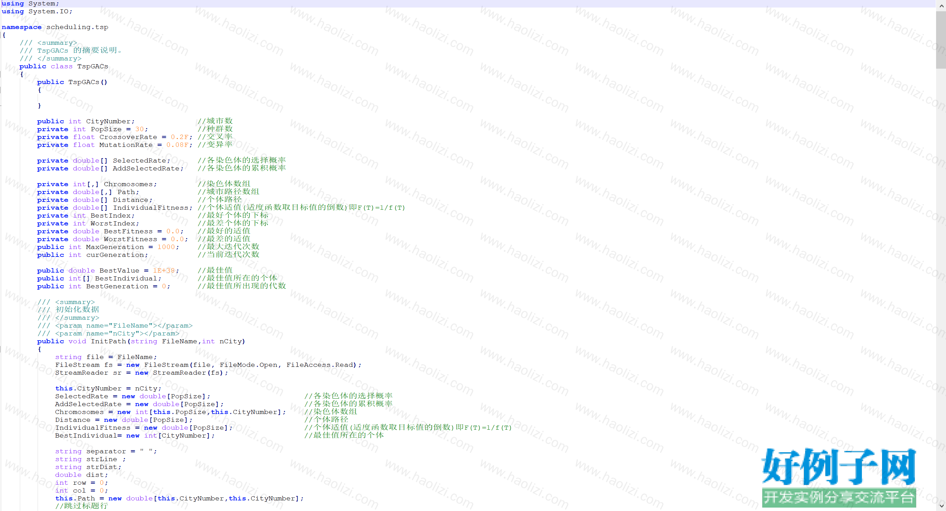Click 'private double[] AddSelectedRate;' field declaration
The image size is (946, 511).
110,168
